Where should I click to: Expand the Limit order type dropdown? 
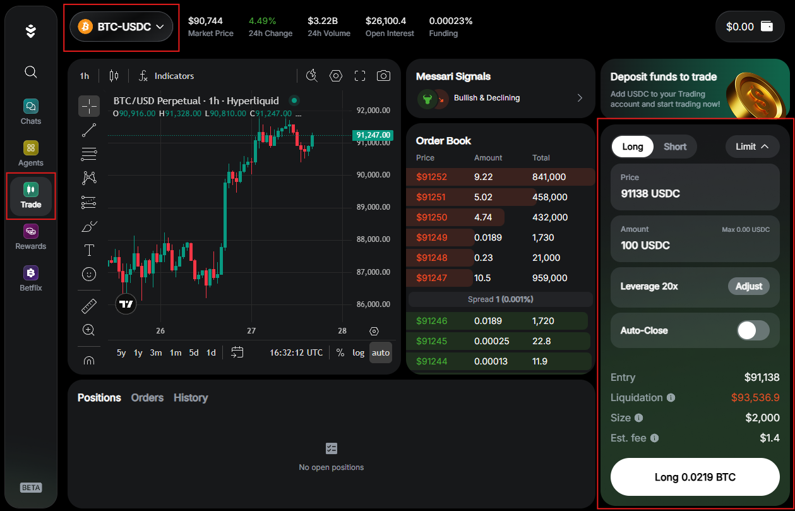coord(752,147)
